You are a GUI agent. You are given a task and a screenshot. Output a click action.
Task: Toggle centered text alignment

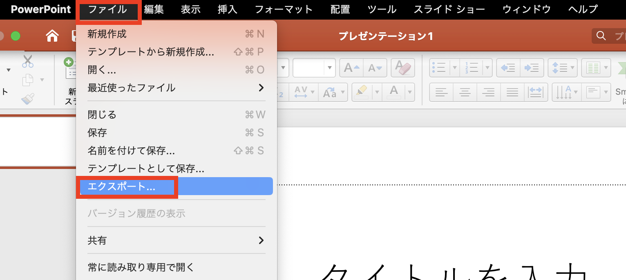point(465,92)
